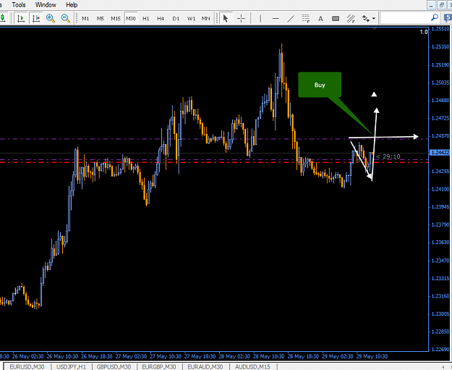Switch to EURUSD,M30 chart tab

point(27,366)
